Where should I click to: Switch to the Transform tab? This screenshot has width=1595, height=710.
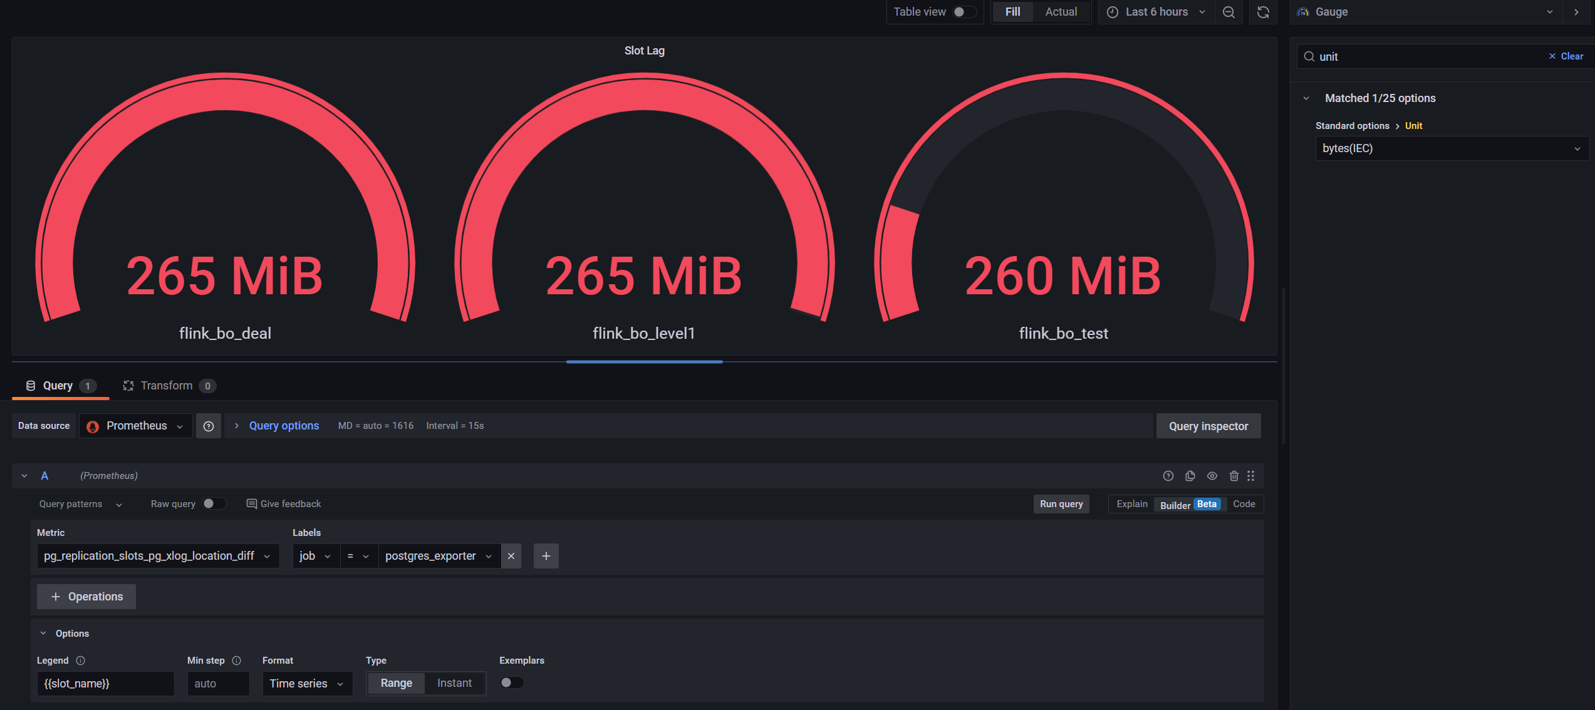pyautogui.click(x=168, y=385)
